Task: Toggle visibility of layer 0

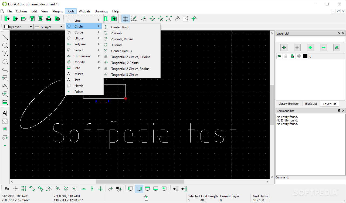Action: click(x=279, y=56)
